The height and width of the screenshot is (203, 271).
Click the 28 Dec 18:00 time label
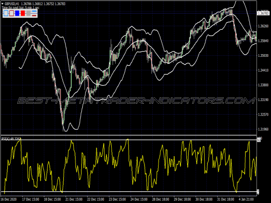tap(160, 199)
